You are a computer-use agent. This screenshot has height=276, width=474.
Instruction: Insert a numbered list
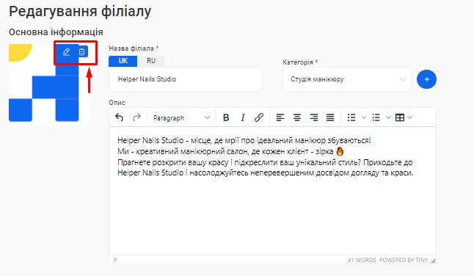click(376, 117)
